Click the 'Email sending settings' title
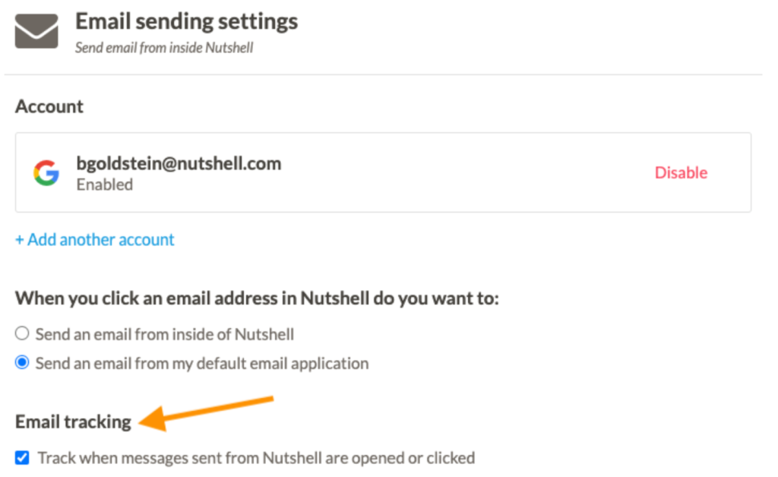 click(x=187, y=21)
